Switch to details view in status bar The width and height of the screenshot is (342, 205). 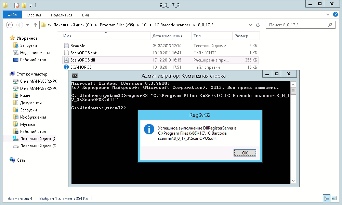click(327, 198)
